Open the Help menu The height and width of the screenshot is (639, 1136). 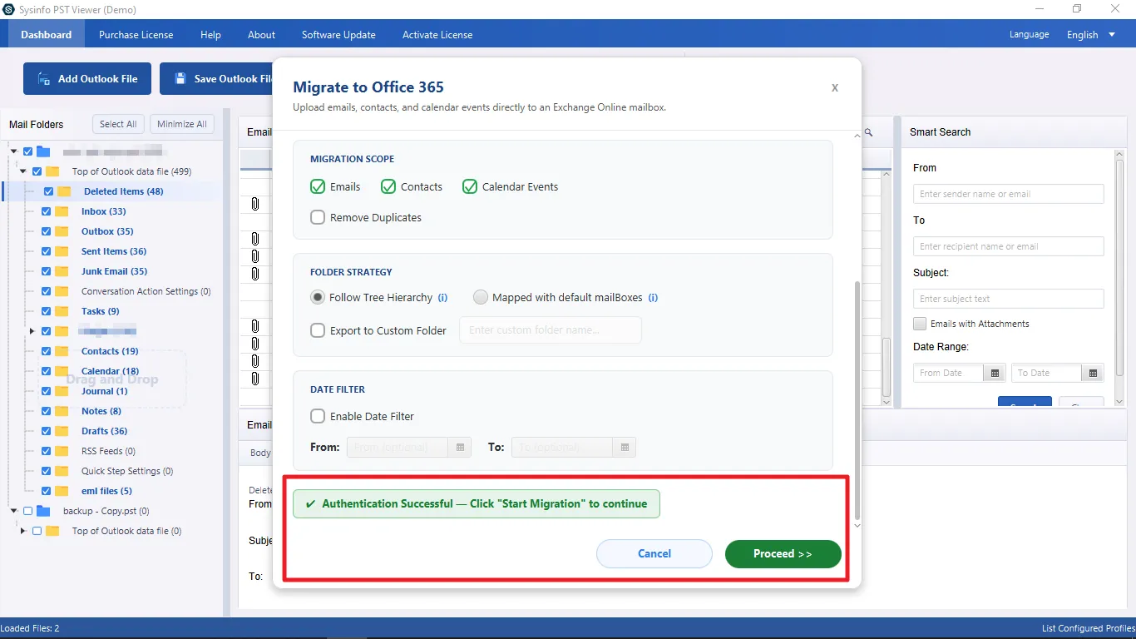[x=211, y=35]
